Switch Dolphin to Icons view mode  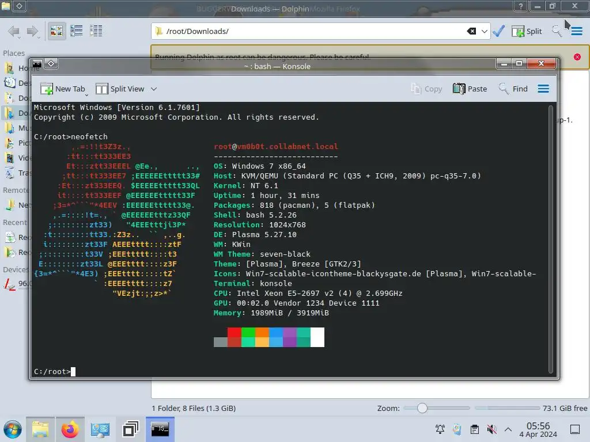click(56, 31)
